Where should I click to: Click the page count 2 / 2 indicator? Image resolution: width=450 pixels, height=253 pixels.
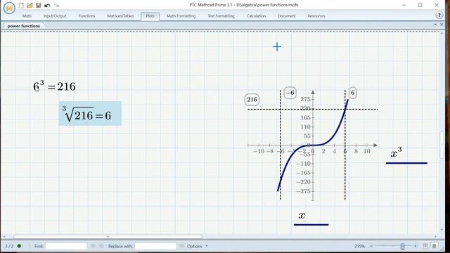click(x=9, y=246)
